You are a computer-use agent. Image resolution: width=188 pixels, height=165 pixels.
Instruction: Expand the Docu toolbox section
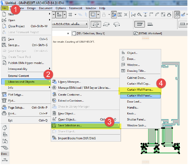(x=5, y=154)
